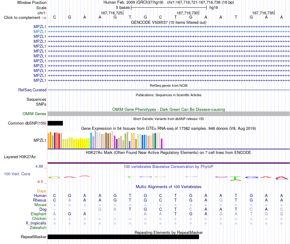This screenshot has width=290, height=244.
Task: Open Short Genetic Variants dbSNP 155 title
Action: tap(169, 119)
